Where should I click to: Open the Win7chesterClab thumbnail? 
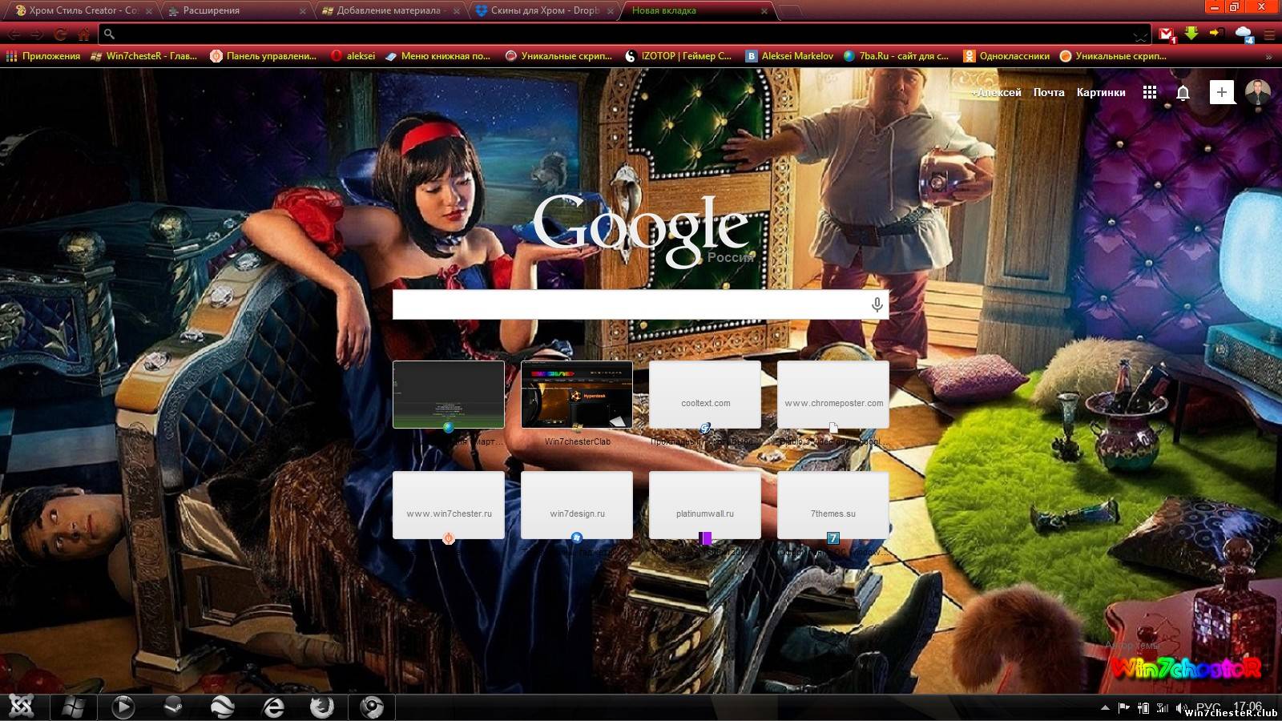coord(577,394)
